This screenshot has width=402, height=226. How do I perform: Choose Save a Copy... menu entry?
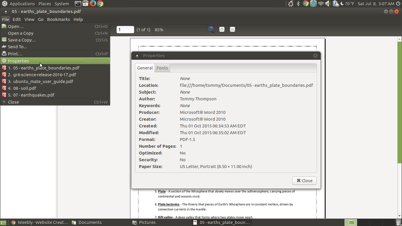tap(55, 40)
